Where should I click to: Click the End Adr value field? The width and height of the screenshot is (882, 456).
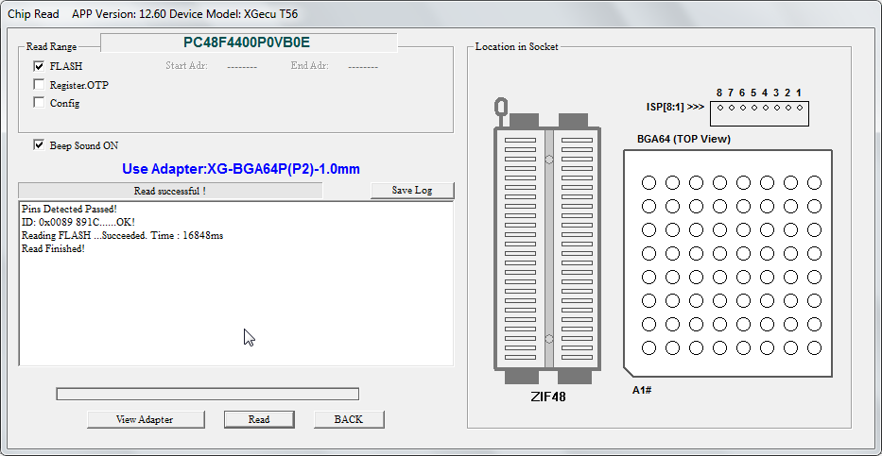click(x=363, y=66)
